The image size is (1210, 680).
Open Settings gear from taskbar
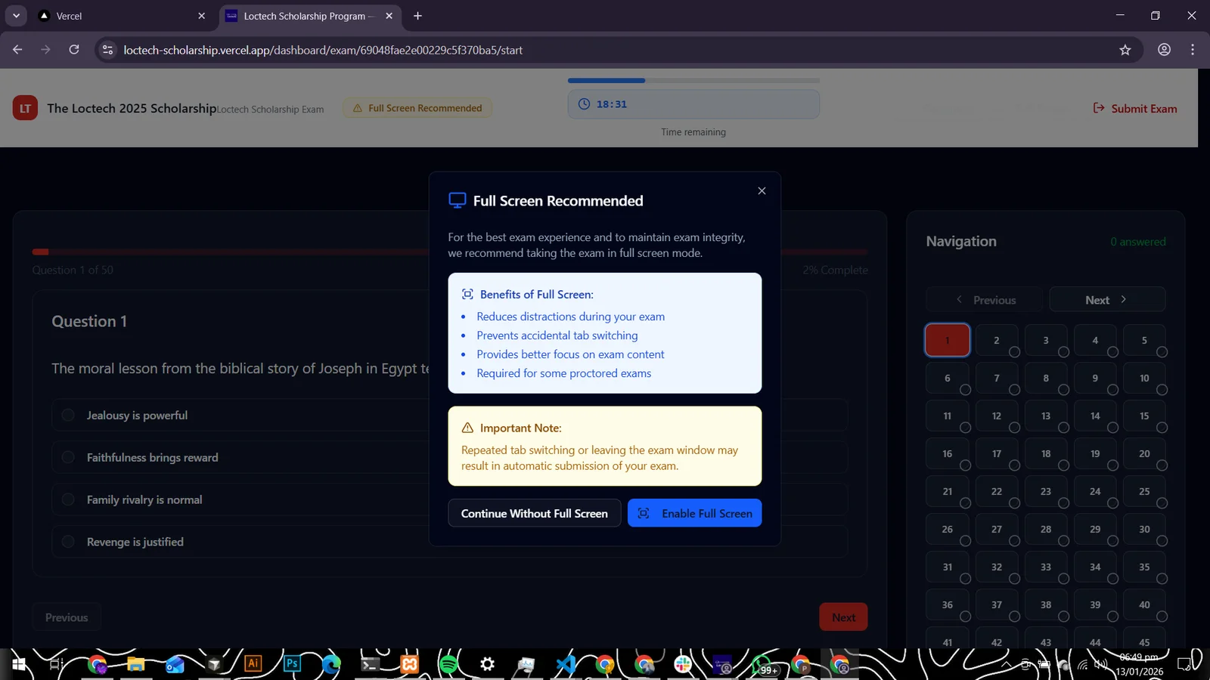pyautogui.click(x=488, y=664)
